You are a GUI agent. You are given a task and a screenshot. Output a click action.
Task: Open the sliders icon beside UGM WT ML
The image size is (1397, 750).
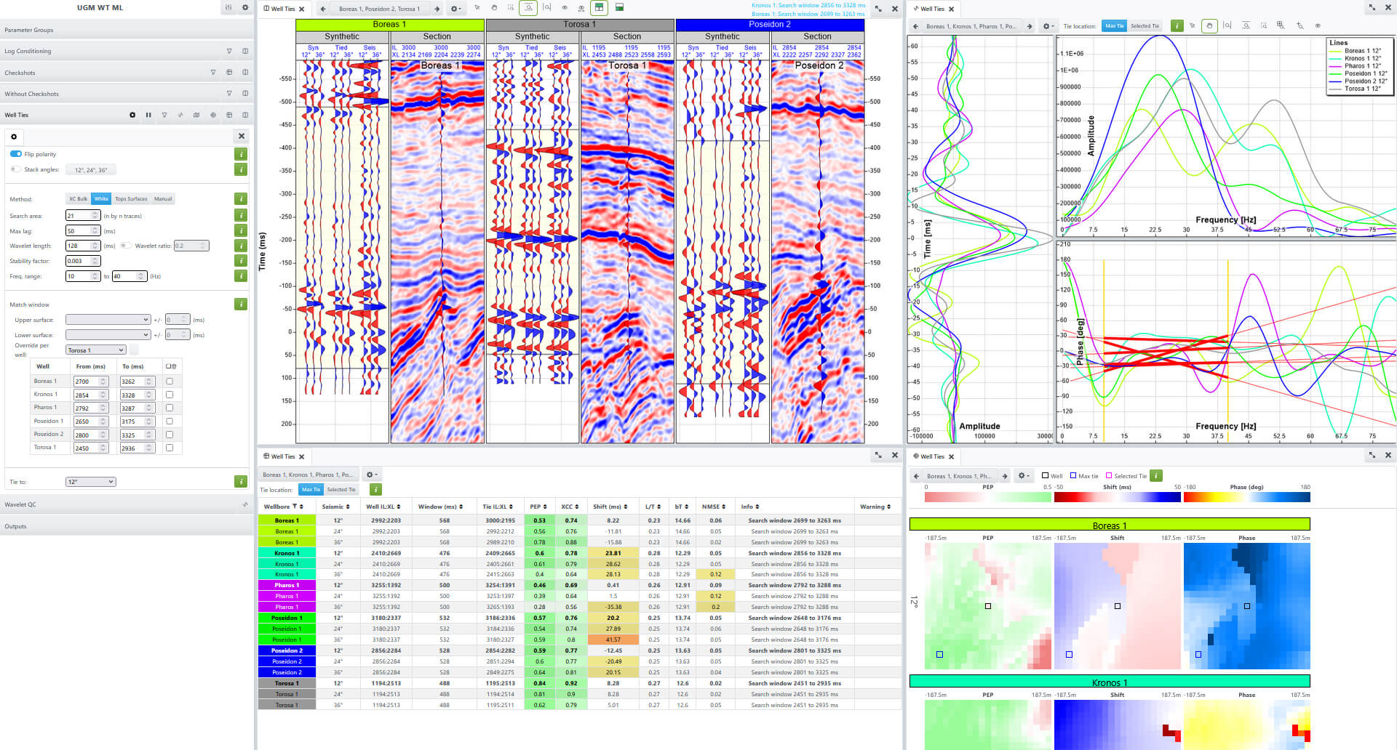(x=228, y=8)
